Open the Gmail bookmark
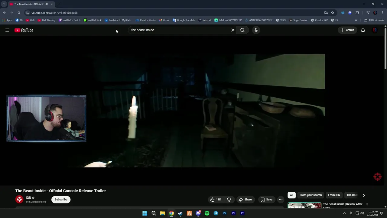The height and width of the screenshot is (218, 387). [164, 20]
